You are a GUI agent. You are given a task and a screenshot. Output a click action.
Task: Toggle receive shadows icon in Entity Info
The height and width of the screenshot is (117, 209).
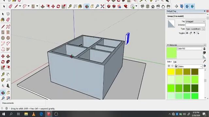[x=194, y=33]
